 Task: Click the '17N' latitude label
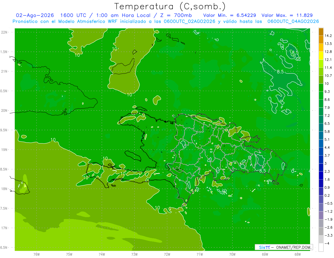click(x=4, y=228)
